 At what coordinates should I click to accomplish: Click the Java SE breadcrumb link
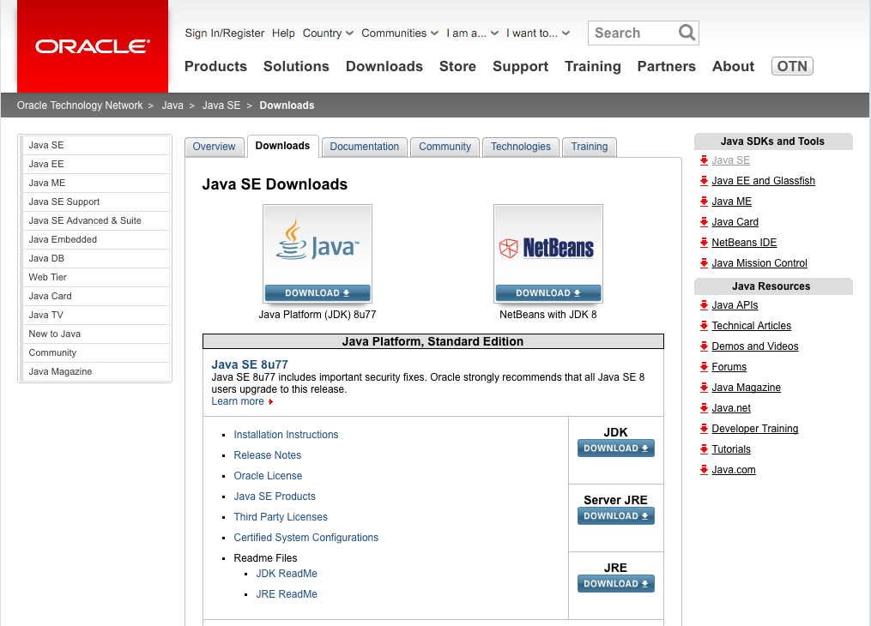pyautogui.click(x=221, y=105)
